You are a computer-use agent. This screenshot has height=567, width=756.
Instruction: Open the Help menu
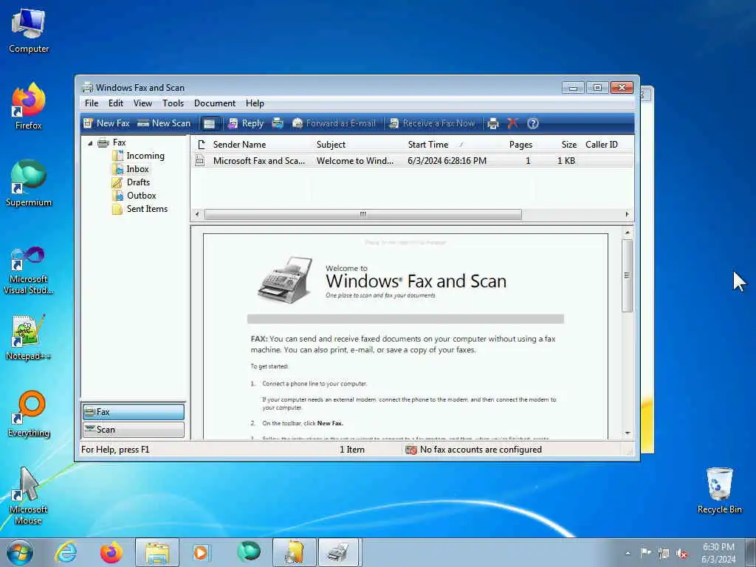255,103
